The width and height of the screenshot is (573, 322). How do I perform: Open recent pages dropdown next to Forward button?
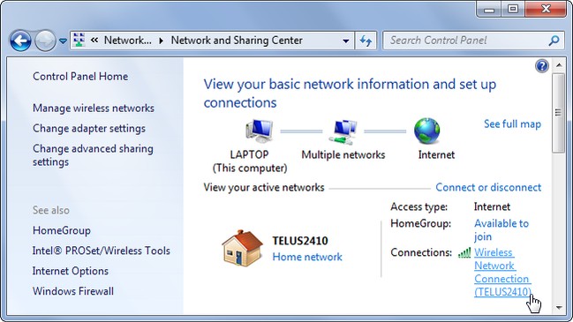coord(63,41)
